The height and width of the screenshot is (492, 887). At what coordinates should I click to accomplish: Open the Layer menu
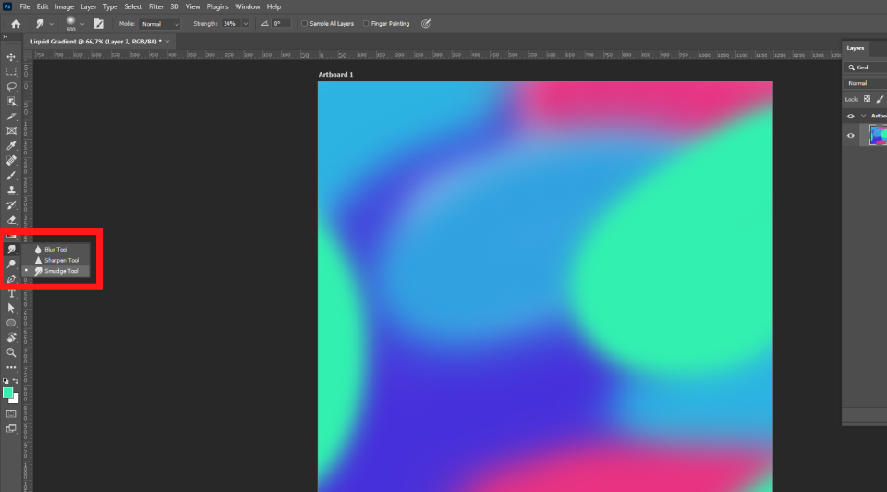pyautogui.click(x=89, y=6)
